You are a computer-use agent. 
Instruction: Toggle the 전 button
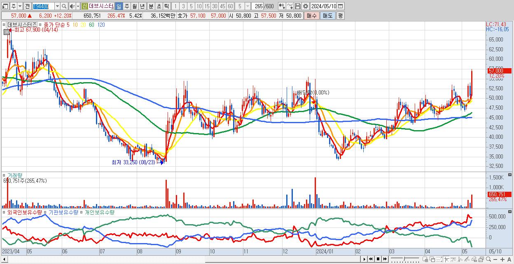click(27, 6)
